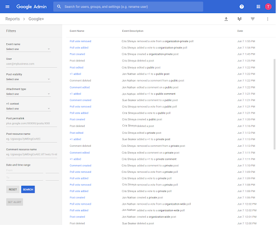Image resolution: width=277 pixels, height=227 pixels.
Task: Expand the Post visibility dropdown
Action: click(28, 79)
